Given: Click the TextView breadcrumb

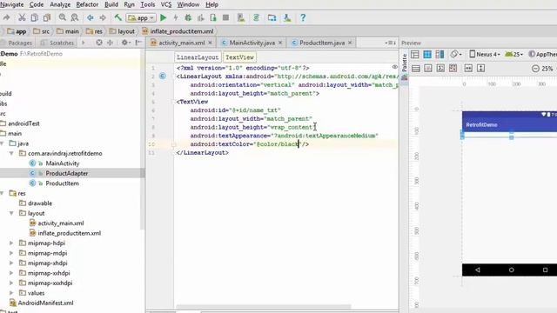Looking at the screenshot, I should (240, 57).
